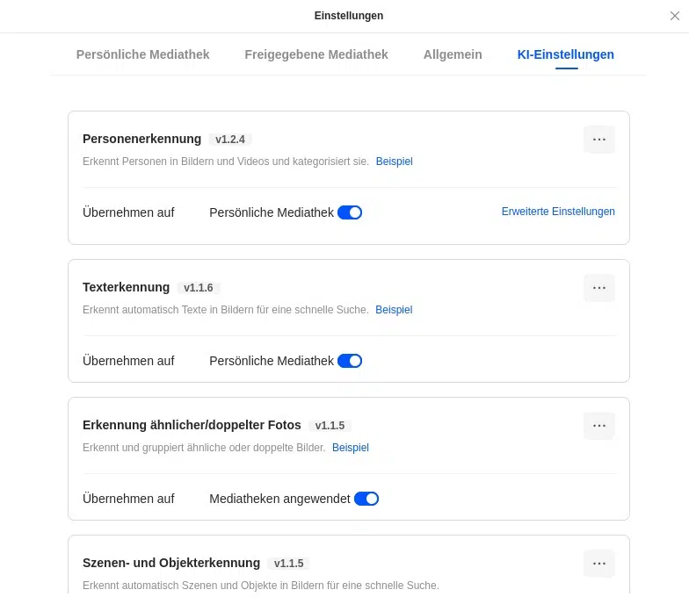Toggle Personenerkennung for Persönliche Mediathek
689x604 pixels.
[x=350, y=212]
